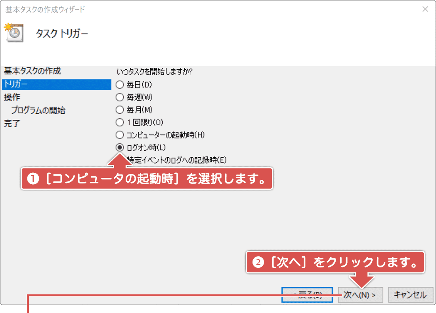Click the 戻る(B) button
The image size is (436, 313).
tap(307, 295)
